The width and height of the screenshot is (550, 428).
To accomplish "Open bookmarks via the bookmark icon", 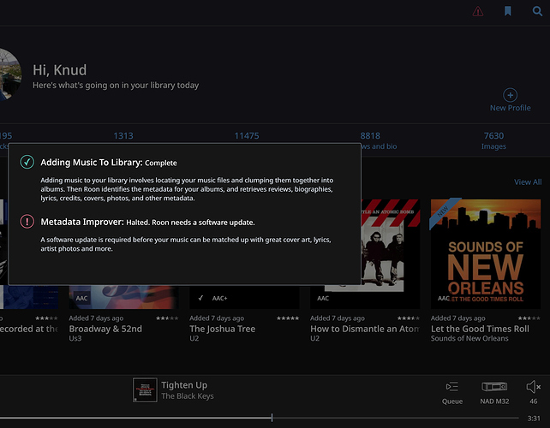I will [x=507, y=11].
